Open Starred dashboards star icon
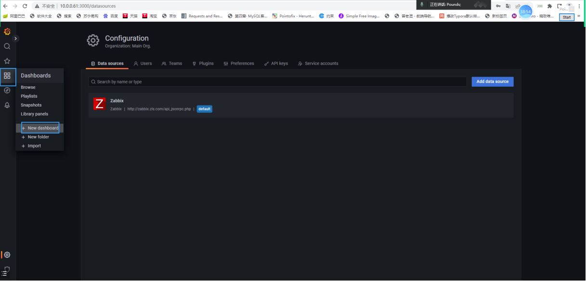Image resolution: width=586 pixels, height=281 pixels. pyautogui.click(x=7, y=61)
